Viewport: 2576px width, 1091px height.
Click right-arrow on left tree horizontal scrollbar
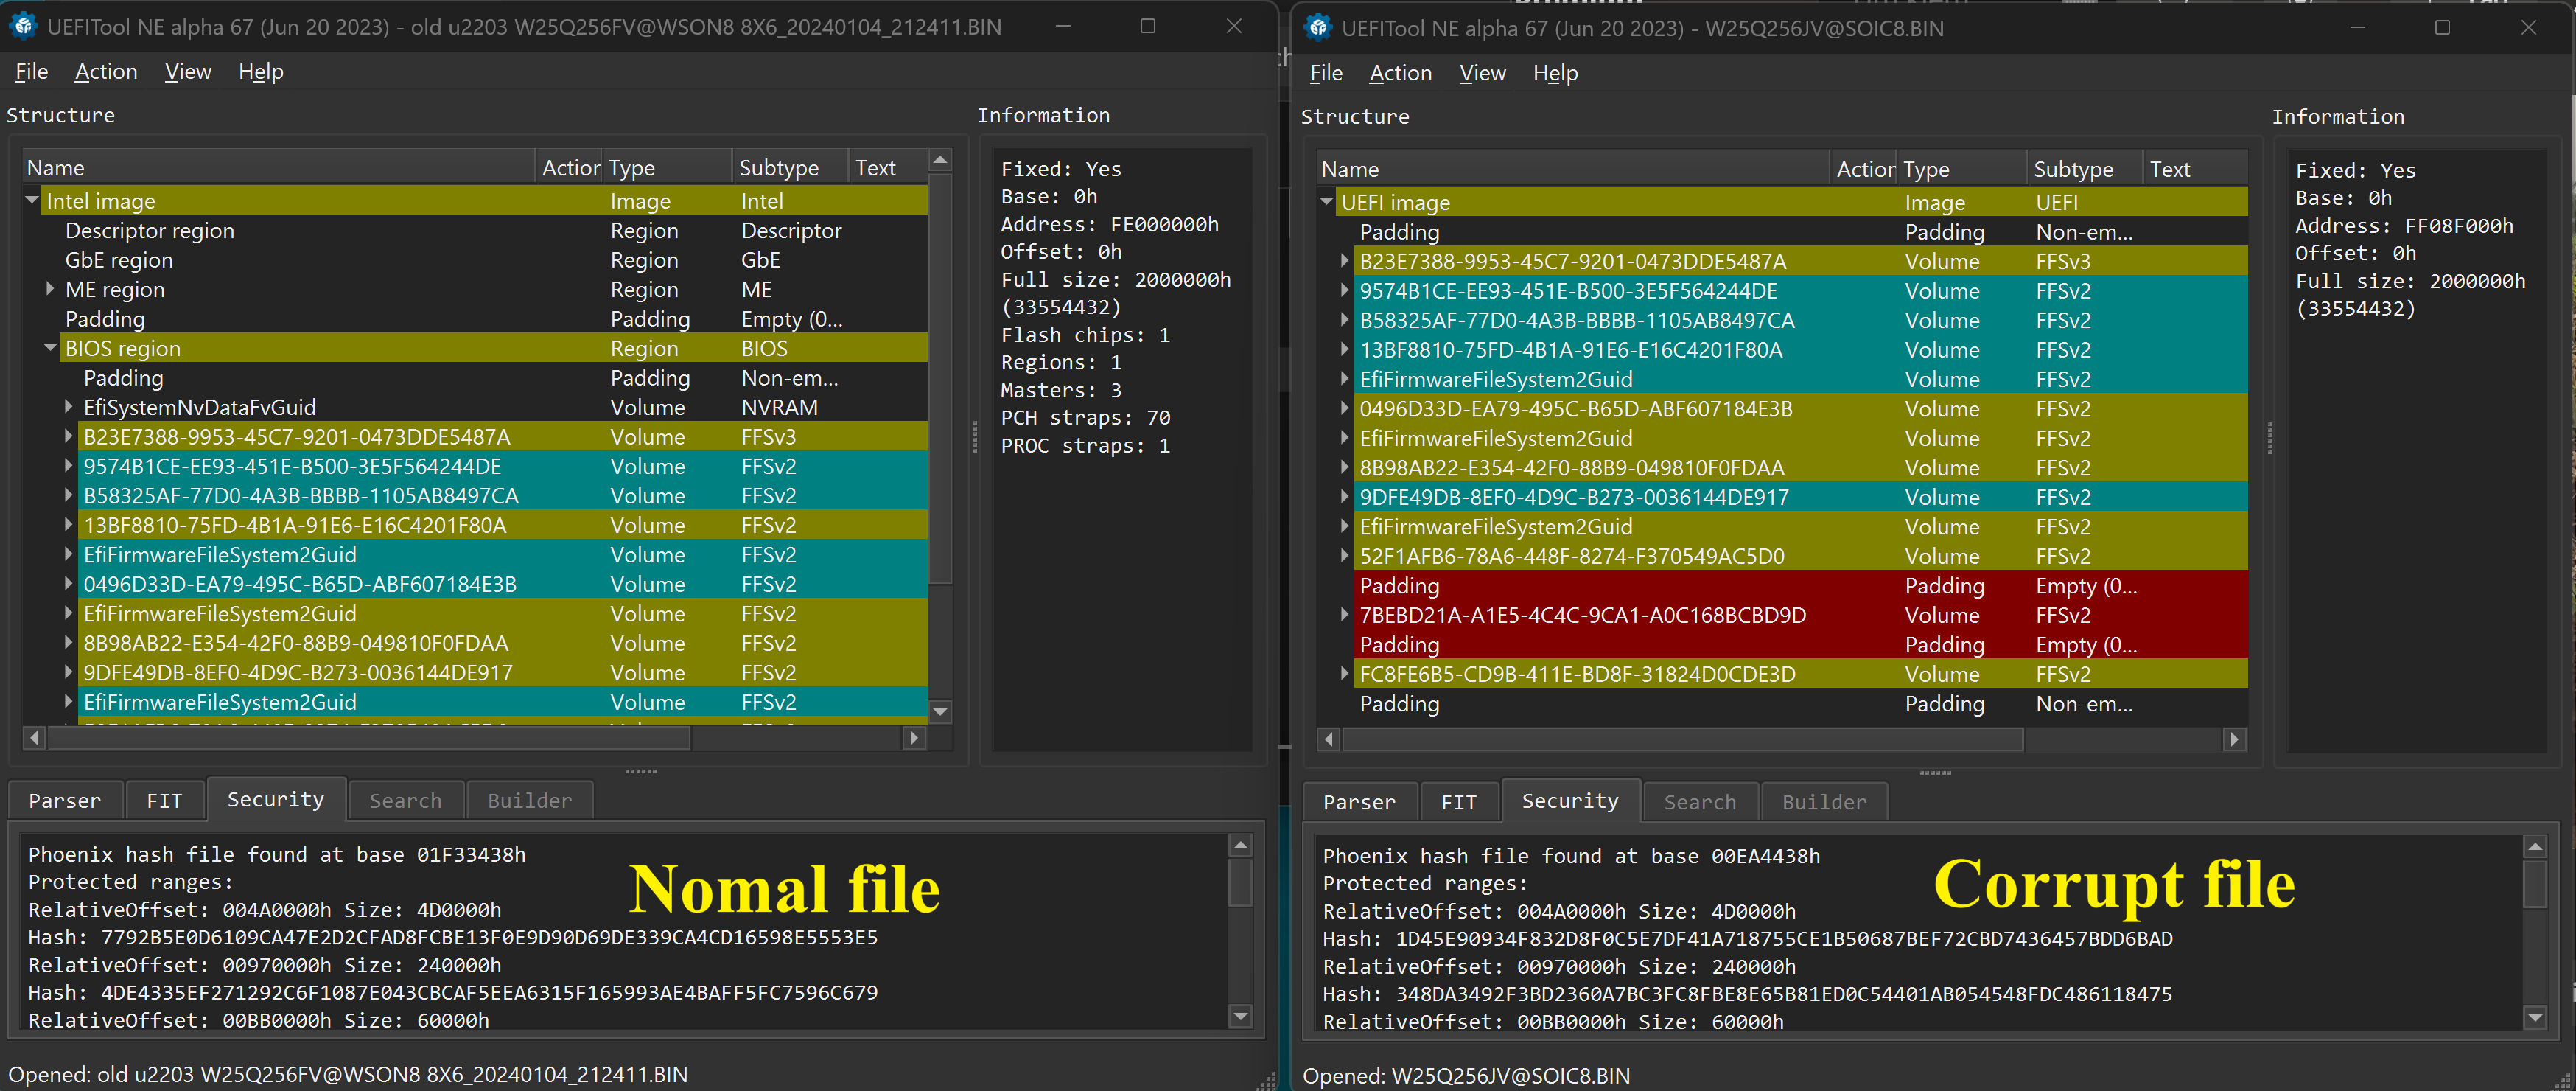point(912,738)
